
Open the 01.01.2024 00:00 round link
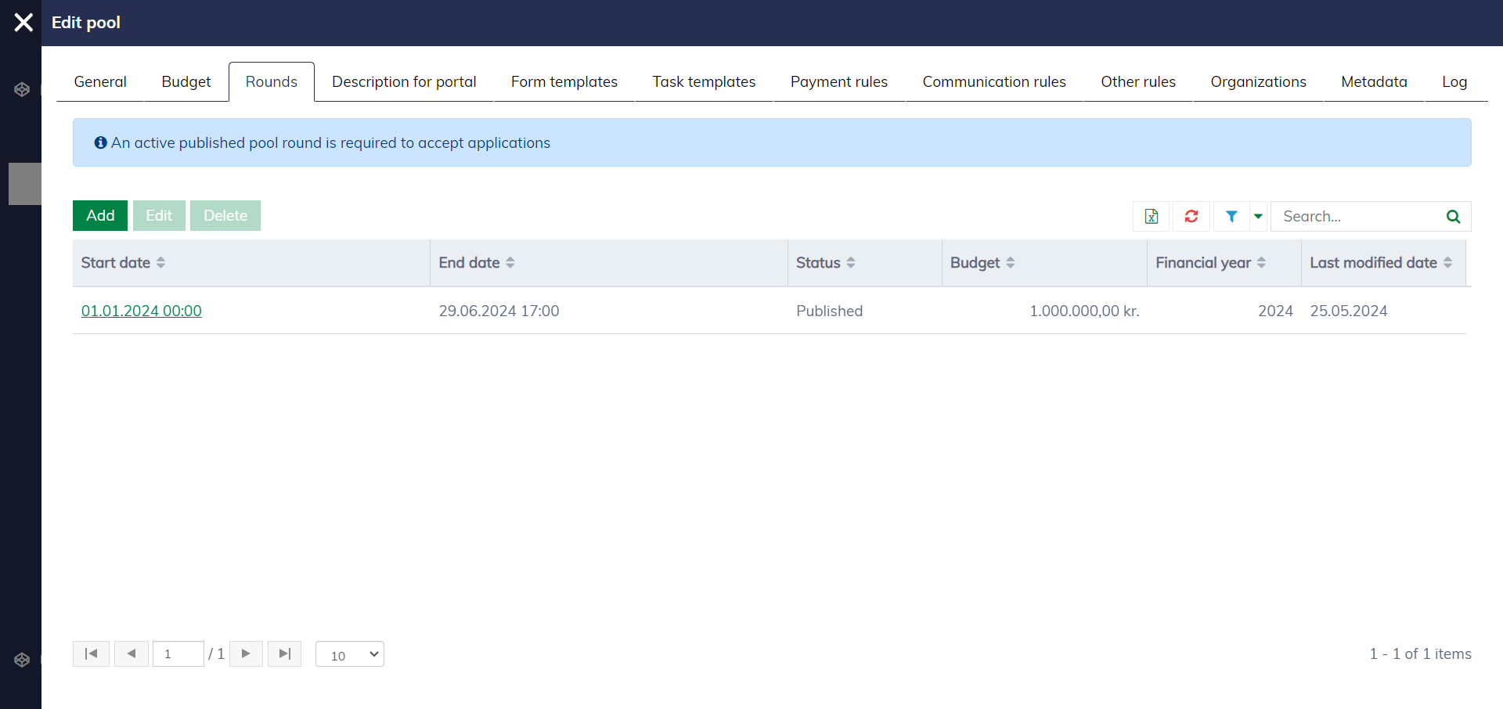point(142,311)
